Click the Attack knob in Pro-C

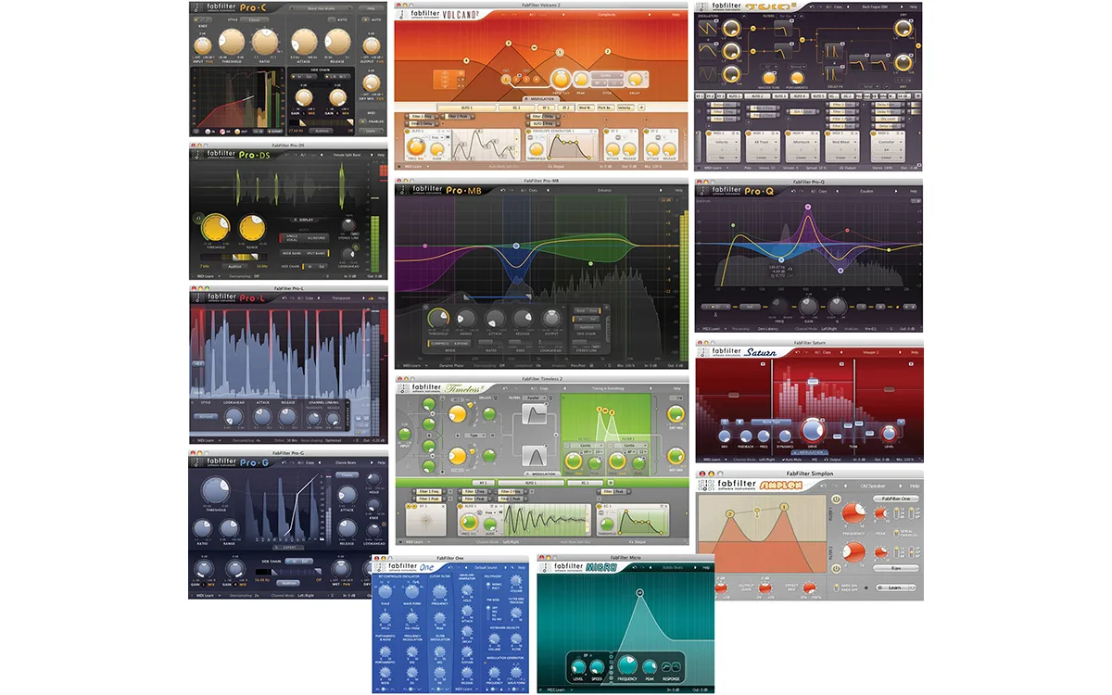tap(306, 40)
